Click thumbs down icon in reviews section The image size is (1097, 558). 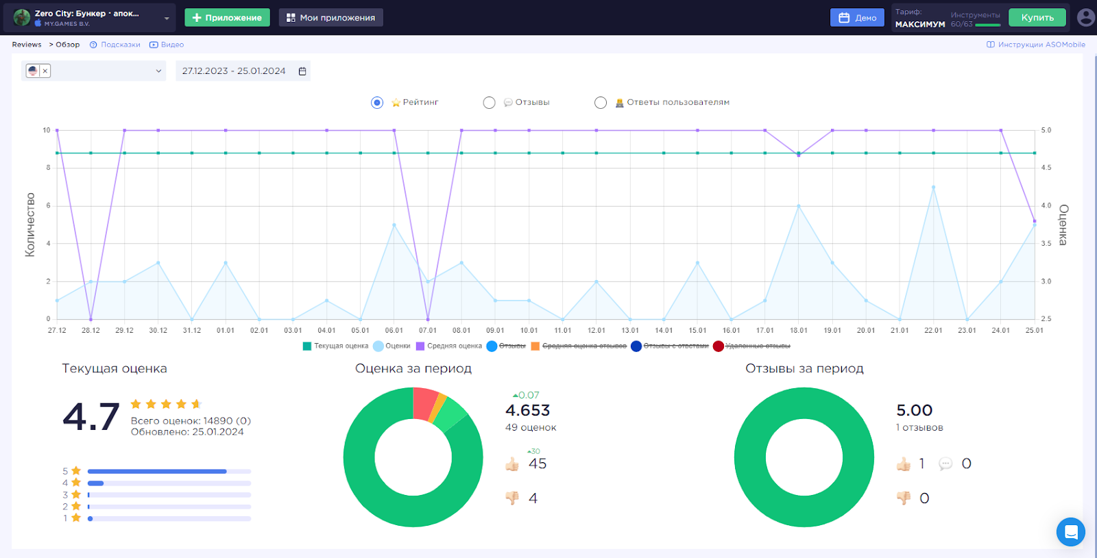904,498
